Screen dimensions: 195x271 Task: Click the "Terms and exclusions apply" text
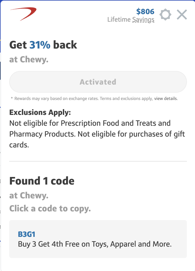tap(126, 99)
